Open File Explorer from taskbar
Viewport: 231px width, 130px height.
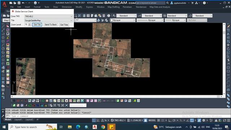(70, 127)
